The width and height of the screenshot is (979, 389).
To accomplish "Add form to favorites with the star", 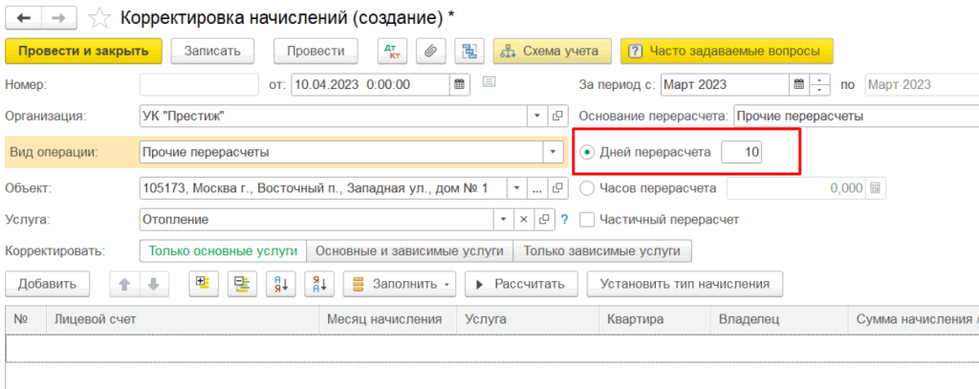I will click(x=98, y=19).
